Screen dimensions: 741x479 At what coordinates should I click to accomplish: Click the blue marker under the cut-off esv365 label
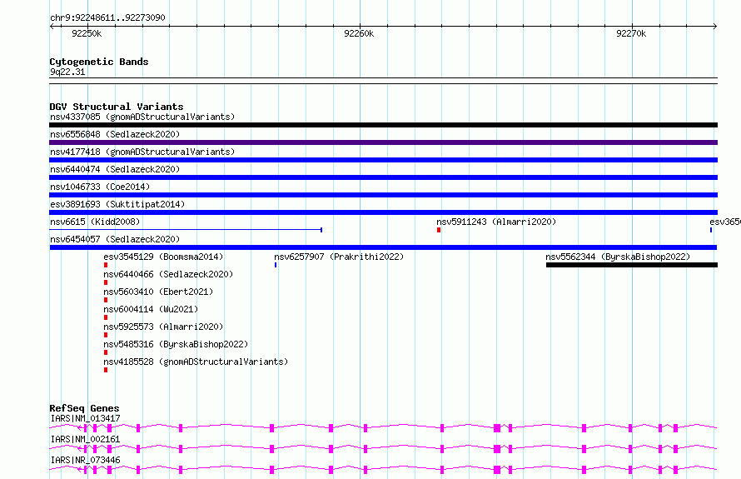coord(711,230)
